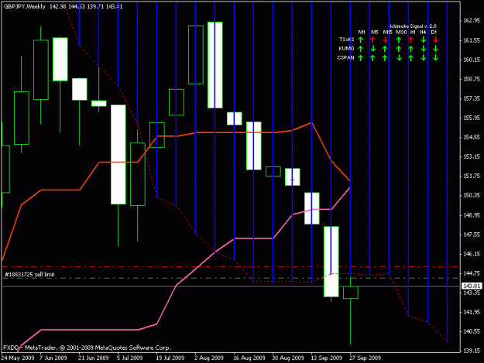
Task: Click the 148.95 price axis label
Action: click(x=472, y=215)
